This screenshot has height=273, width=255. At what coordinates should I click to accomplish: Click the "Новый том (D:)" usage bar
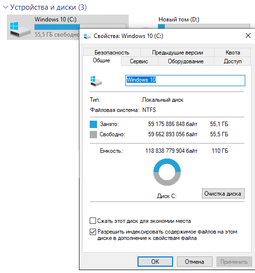(204, 26)
